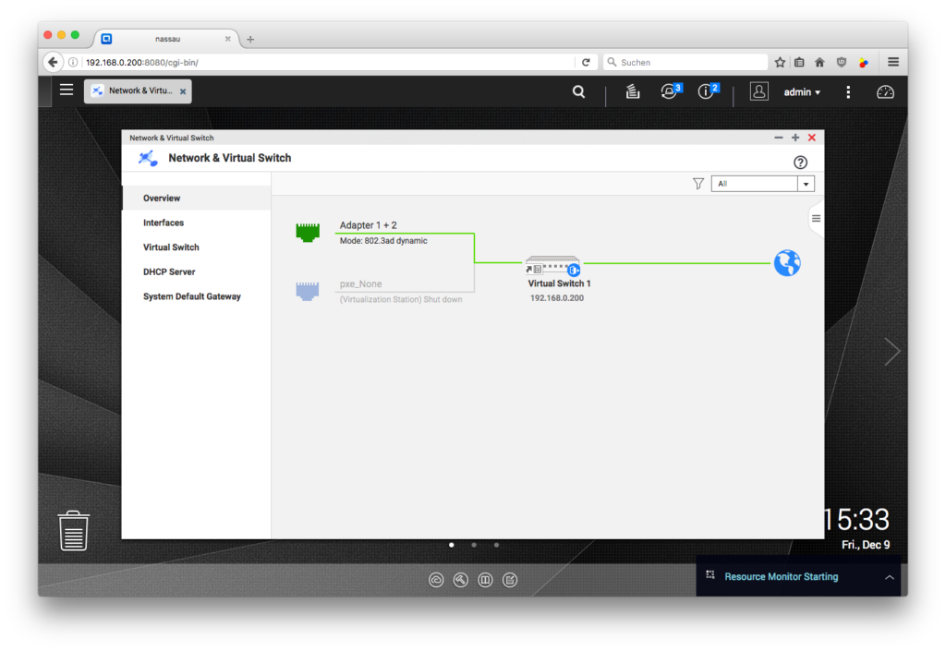Open DHCP Server section
The height and width of the screenshot is (651, 946).
point(169,272)
